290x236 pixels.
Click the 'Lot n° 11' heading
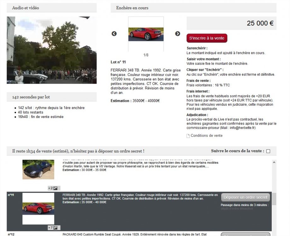tap(118, 62)
